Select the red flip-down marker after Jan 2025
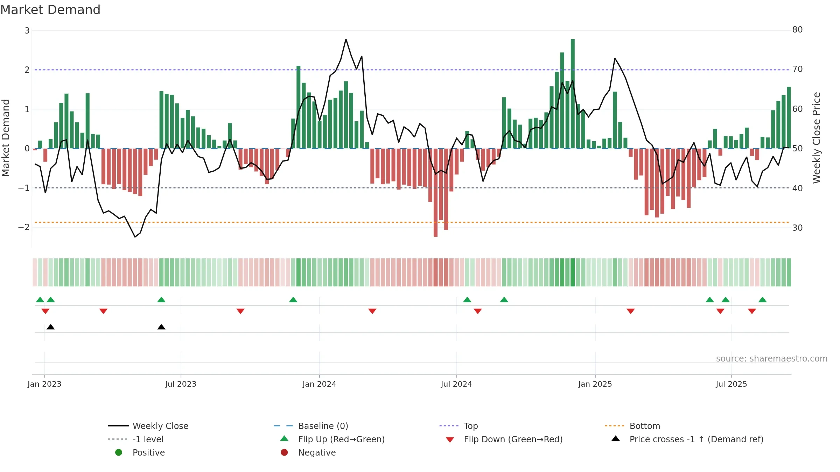 (x=631, y=311)
